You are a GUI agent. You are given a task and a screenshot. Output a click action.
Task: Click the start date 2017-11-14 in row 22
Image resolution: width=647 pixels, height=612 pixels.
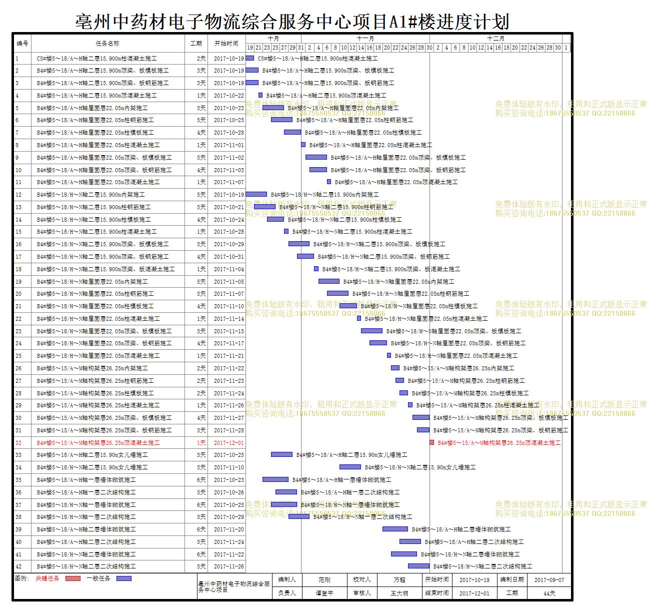point(229,319)
